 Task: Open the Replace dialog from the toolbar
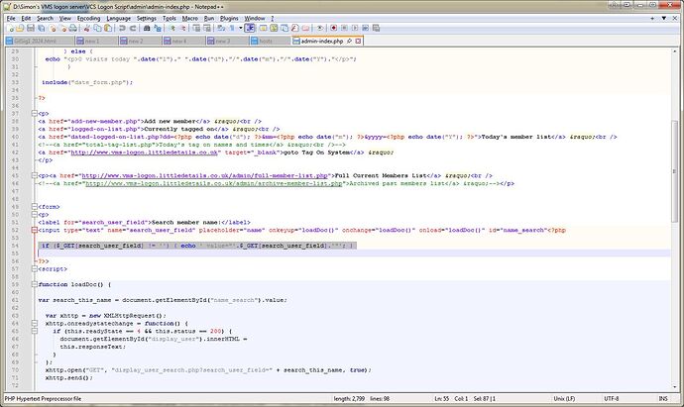(157, 28)
